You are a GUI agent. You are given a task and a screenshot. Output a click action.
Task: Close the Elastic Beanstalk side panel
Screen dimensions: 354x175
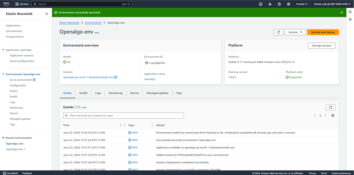[47, 14]
